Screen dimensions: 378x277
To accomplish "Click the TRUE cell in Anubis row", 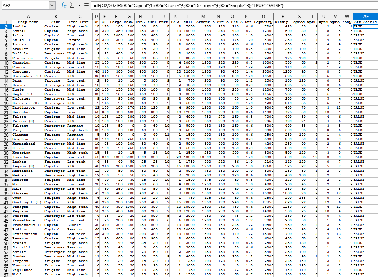I will pyautogui.click(x=366, y=26).
